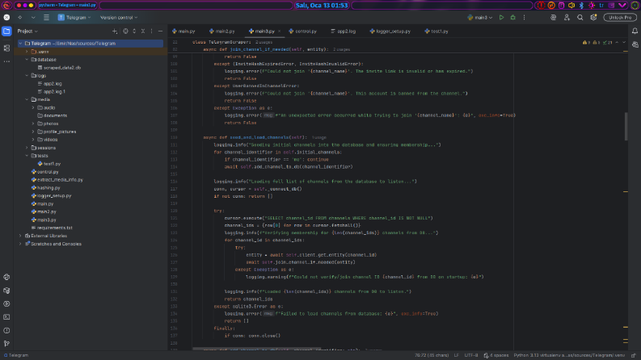Switch to test1.py tab
641x360 pixels.
pos(436,31)
